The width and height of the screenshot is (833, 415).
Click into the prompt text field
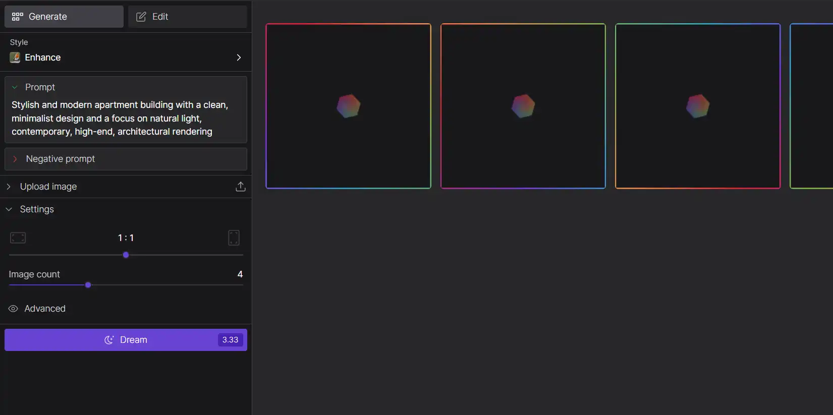(120, 118)
